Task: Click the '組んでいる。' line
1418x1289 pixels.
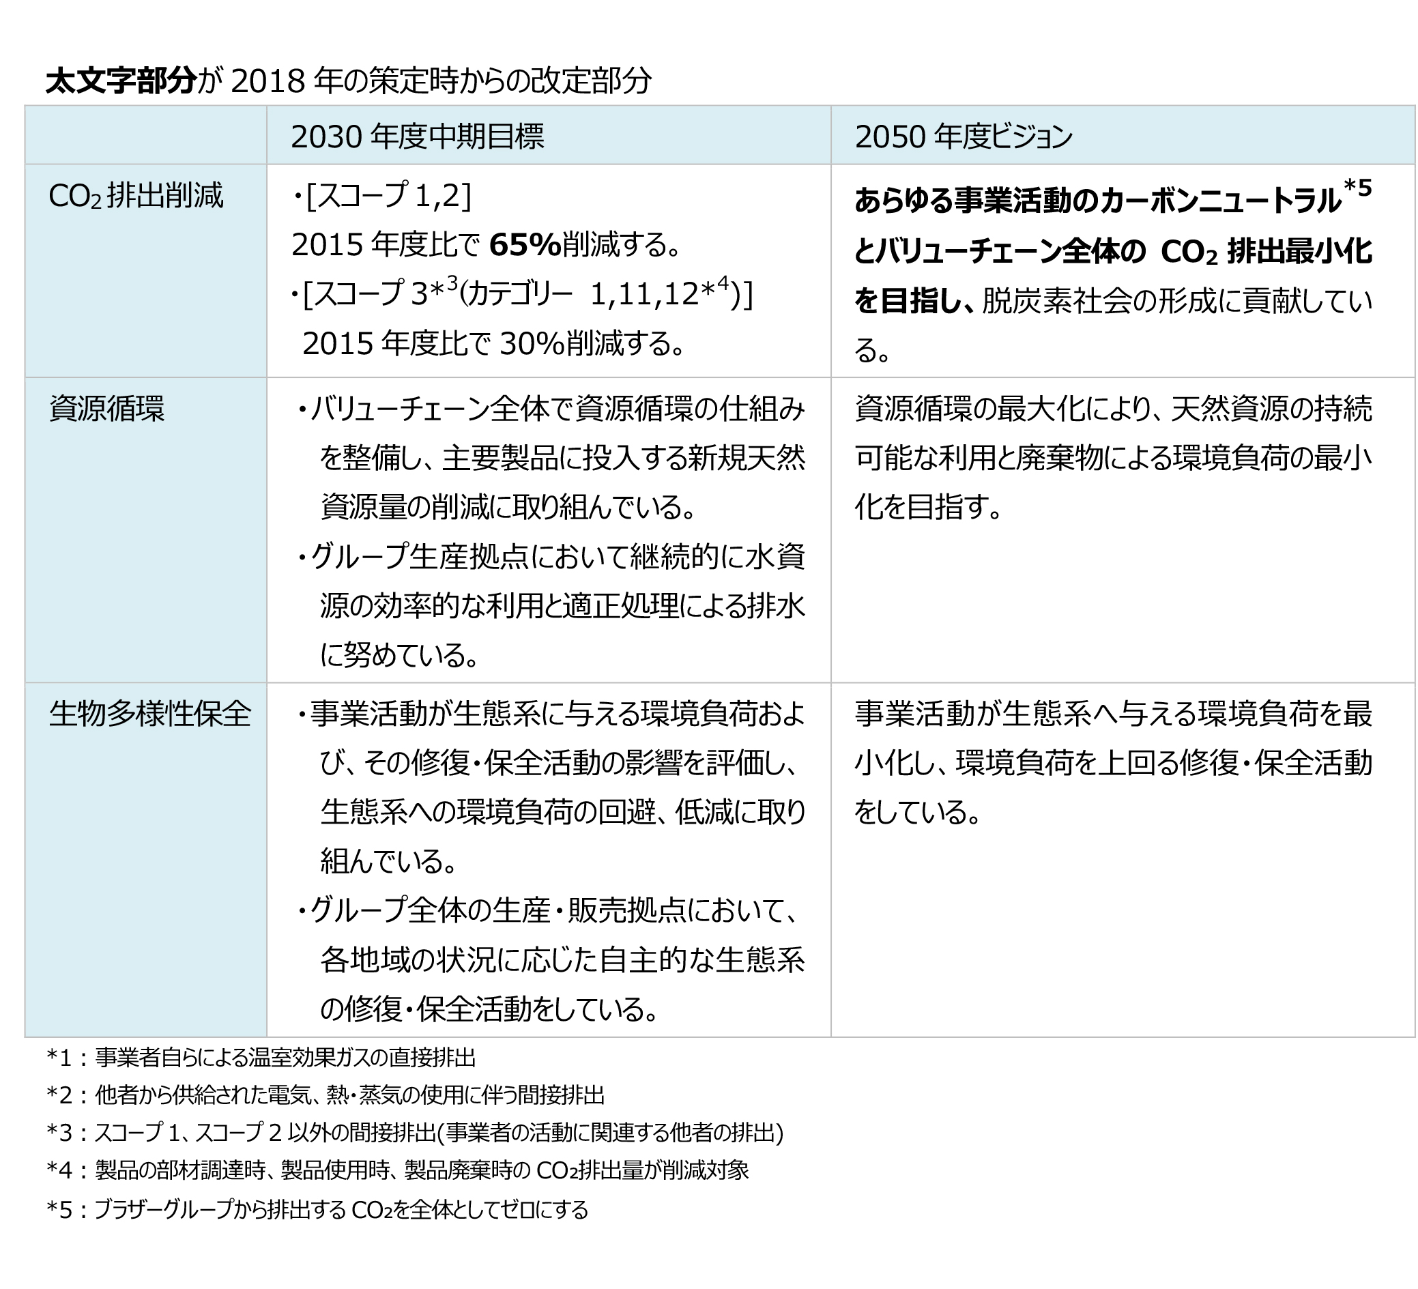Action: coord(388,861)
